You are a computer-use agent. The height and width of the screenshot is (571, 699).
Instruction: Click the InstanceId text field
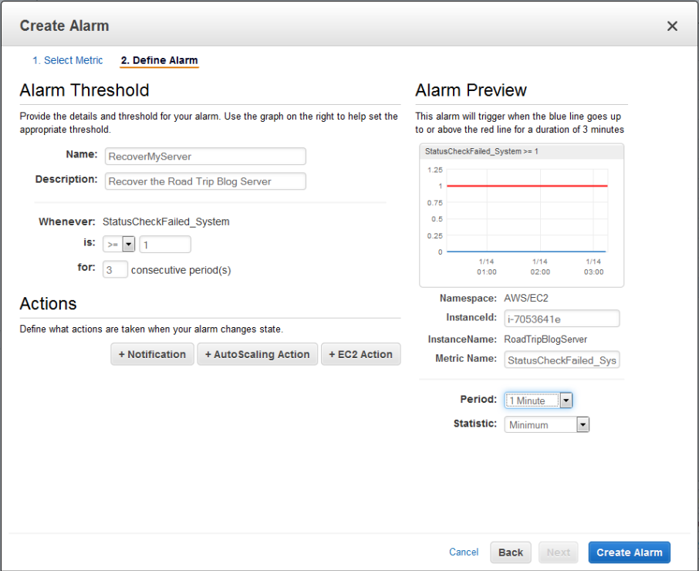click(x=562, y=319)
